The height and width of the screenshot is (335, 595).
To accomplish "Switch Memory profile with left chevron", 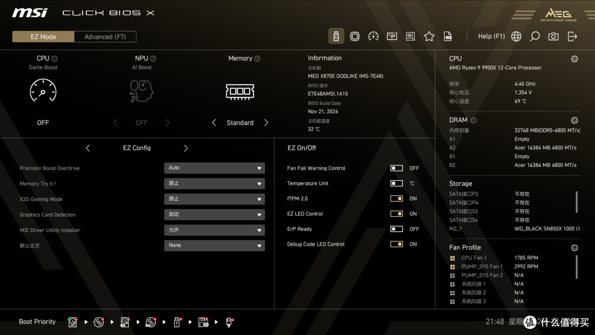I will click(x=214, y=122).
